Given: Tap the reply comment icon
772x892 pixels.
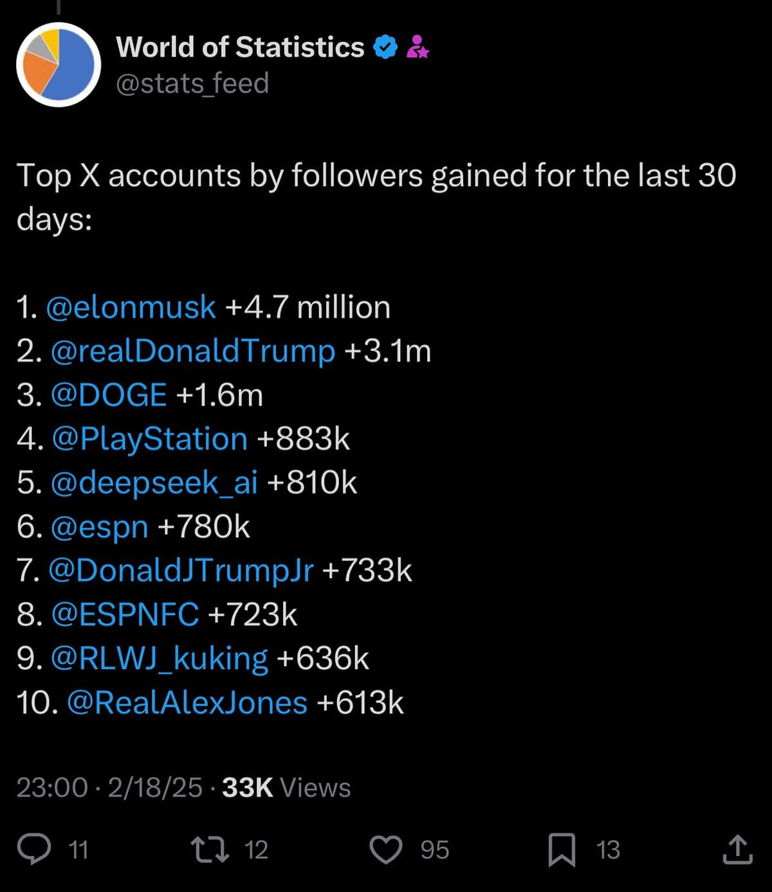Looking at the screenshot, I should 34,849.
